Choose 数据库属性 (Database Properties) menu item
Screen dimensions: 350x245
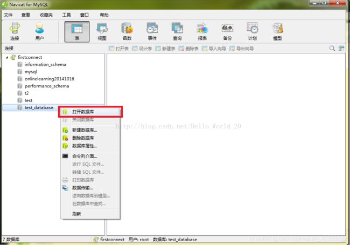click(x=90, y=146)
